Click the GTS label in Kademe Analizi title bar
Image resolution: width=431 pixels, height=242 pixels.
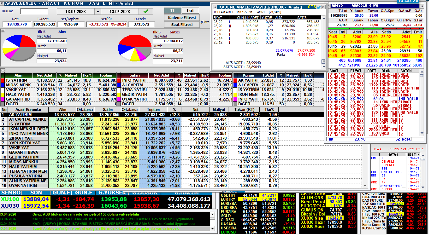[x=311, y=7]
